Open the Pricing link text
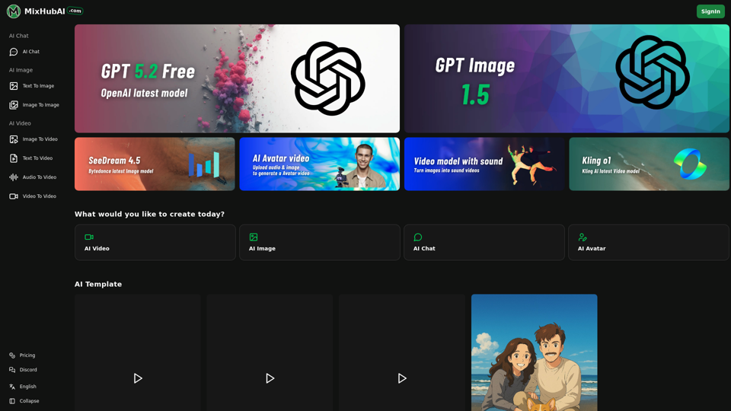Screen dimensions: 731x411 tap(27, 355)
